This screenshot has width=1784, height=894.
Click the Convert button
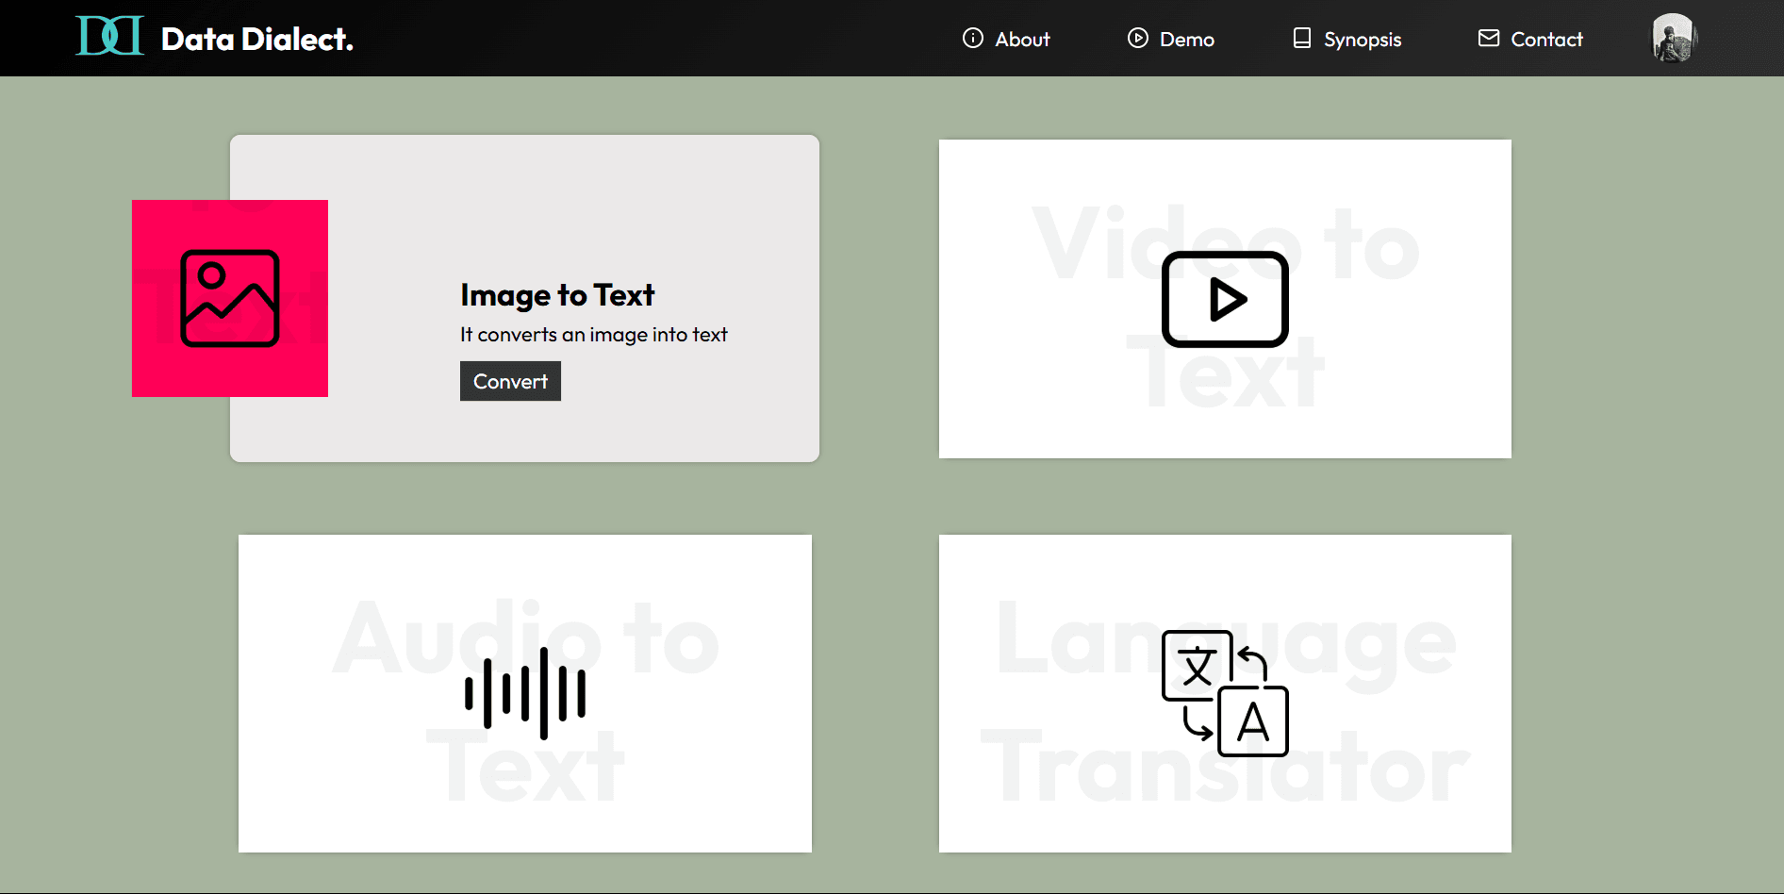[510, 381]
